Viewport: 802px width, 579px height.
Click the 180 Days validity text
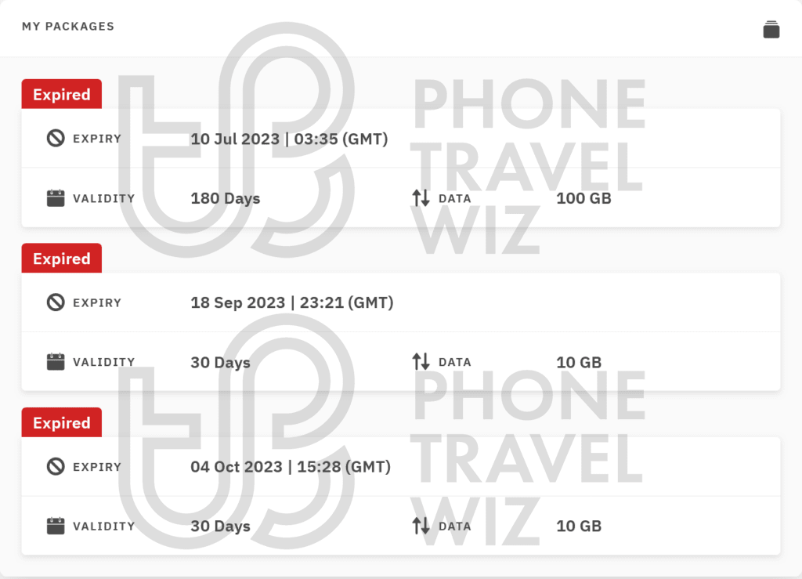[225, 198]
